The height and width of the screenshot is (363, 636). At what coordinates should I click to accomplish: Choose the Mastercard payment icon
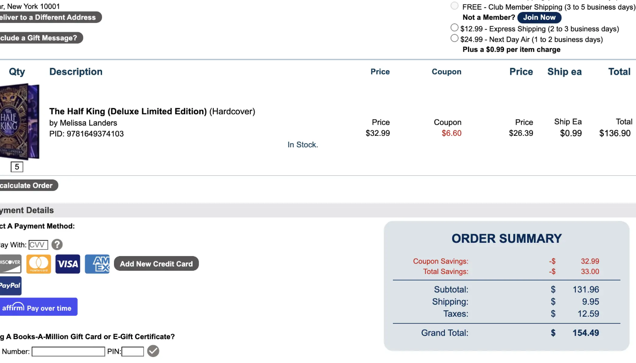click(39, 264)
